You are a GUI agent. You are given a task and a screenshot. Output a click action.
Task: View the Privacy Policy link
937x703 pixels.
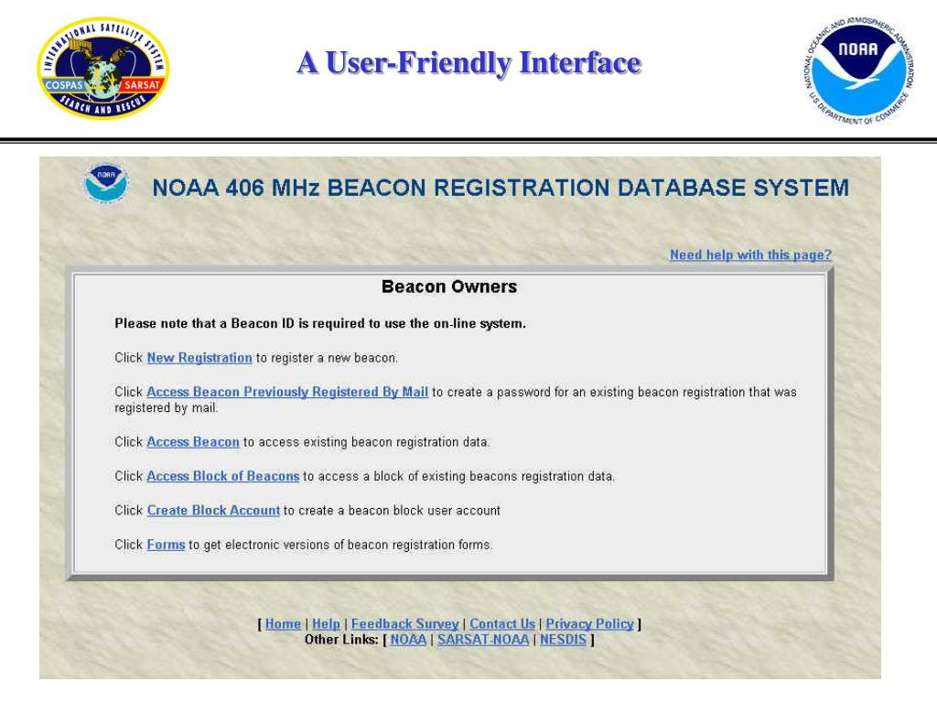[x=589, y=623]
